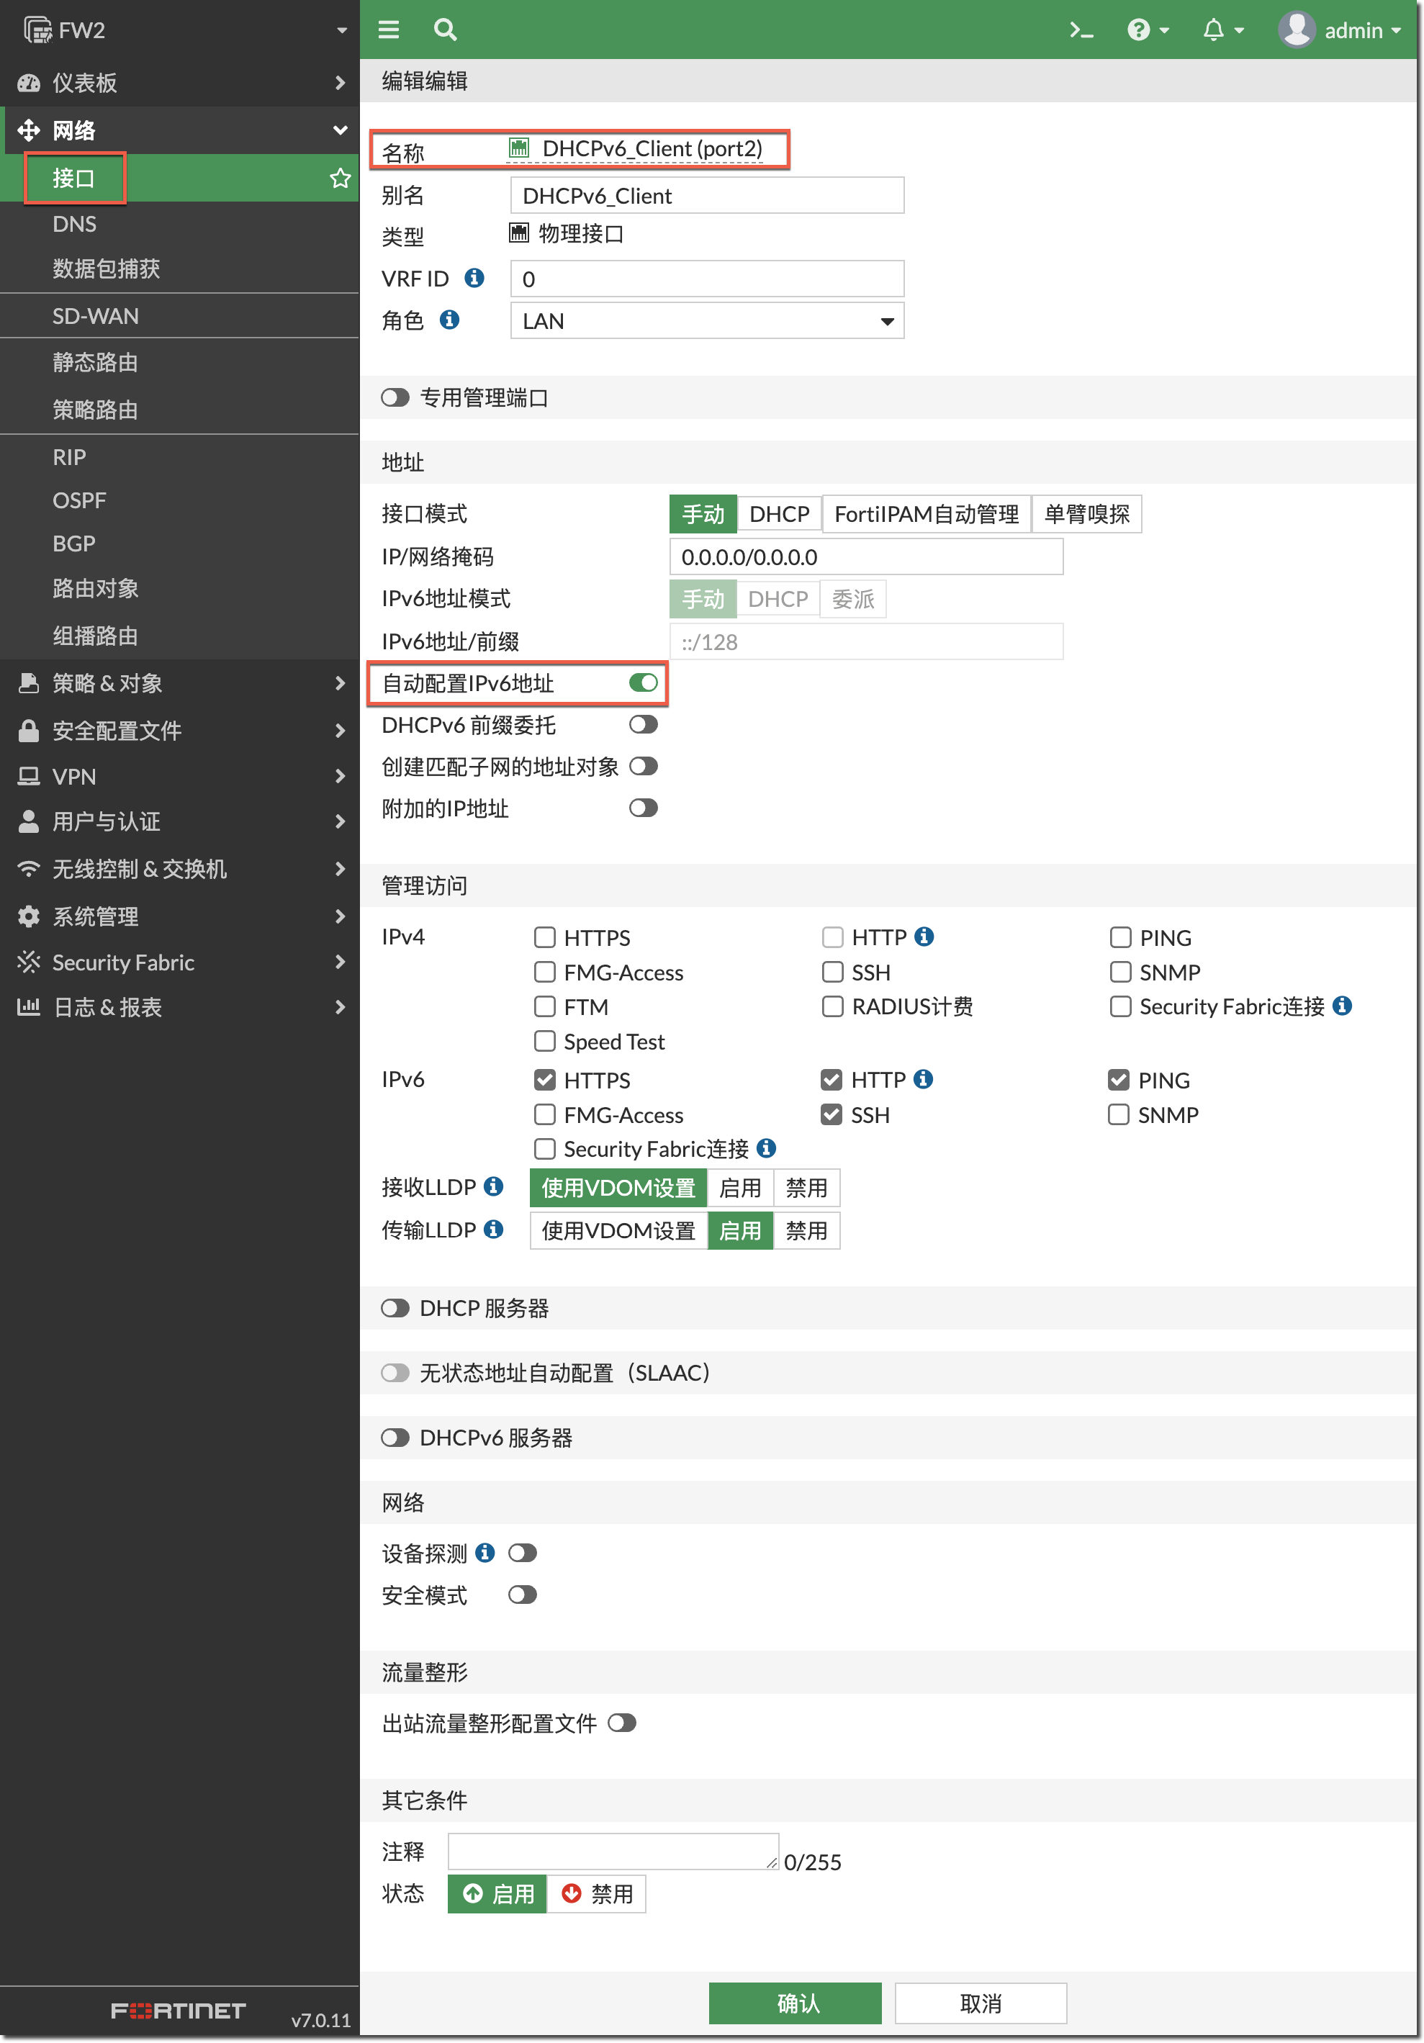Screen dimensions: 1424x2043
Task: Expand the FW2 device dropdown
Action: [x=342, y=30]
